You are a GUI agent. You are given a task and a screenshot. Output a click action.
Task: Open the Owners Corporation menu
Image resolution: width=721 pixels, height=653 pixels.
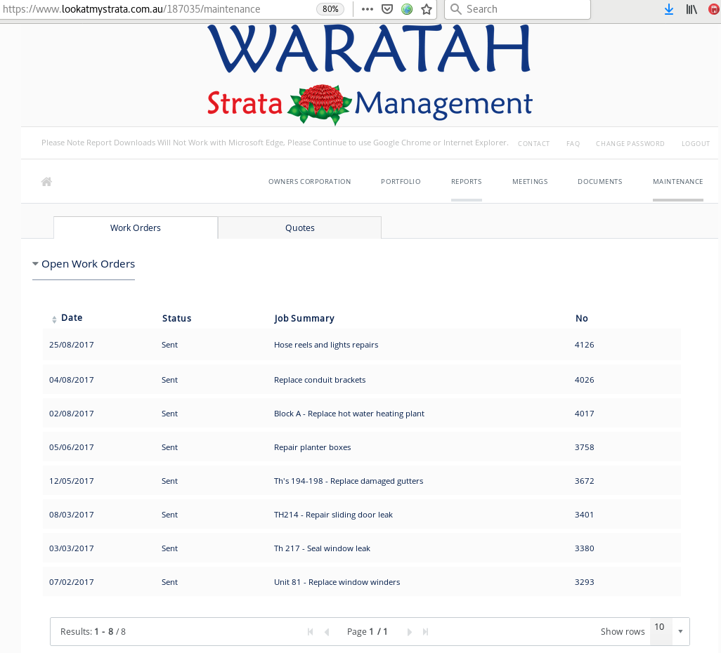click(309, 182)
